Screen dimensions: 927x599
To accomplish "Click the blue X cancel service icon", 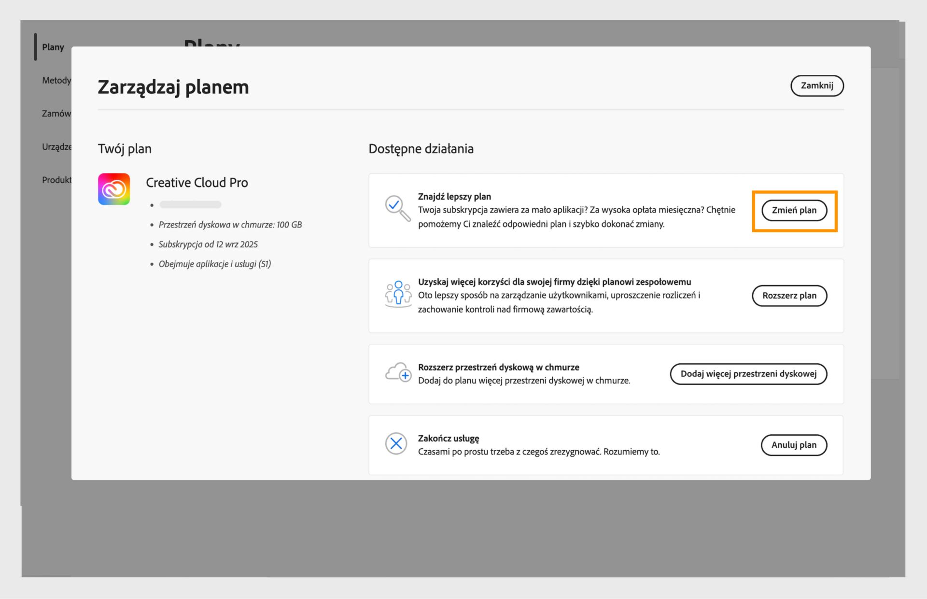I will click(x=396, y=443).
